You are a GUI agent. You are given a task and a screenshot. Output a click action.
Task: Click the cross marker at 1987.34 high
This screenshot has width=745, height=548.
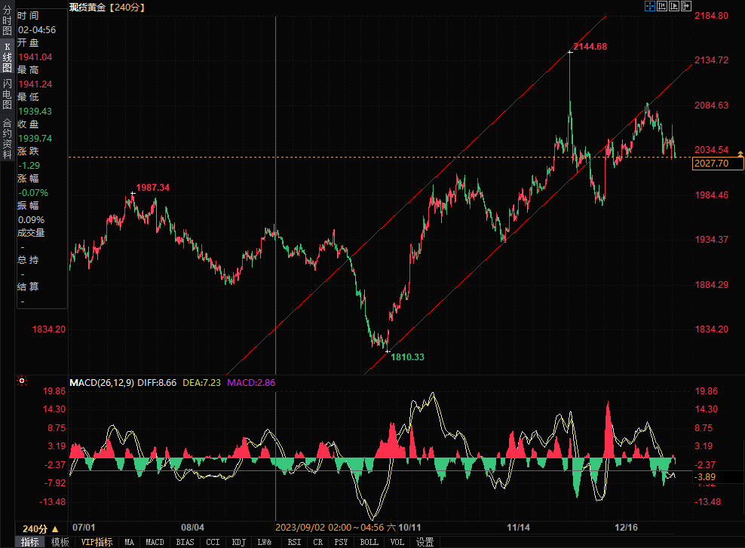pyautogui.click(x=133, y=194)
